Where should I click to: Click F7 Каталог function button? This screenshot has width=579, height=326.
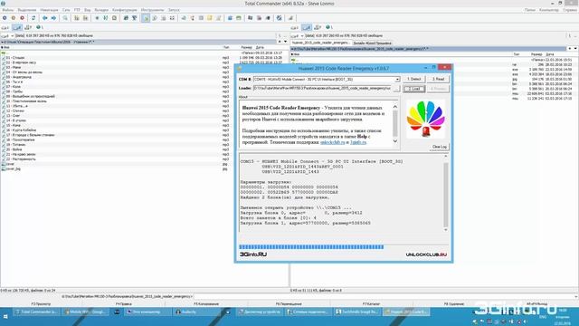[371, 304]
